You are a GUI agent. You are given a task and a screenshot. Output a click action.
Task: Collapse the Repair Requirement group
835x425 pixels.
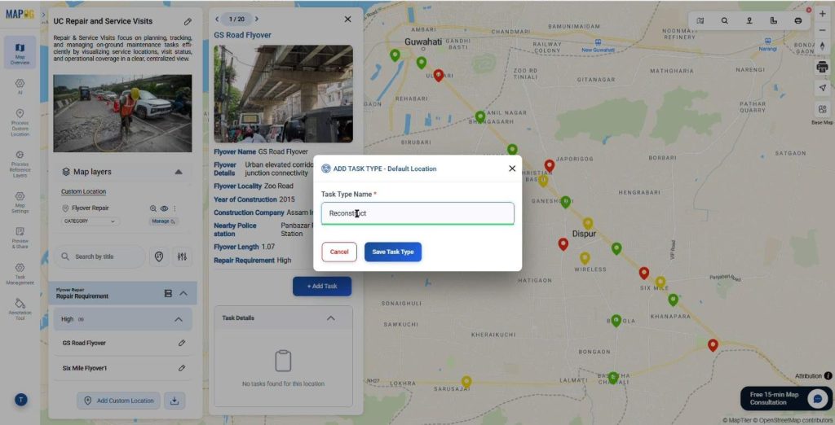click(x=183, y=293)
